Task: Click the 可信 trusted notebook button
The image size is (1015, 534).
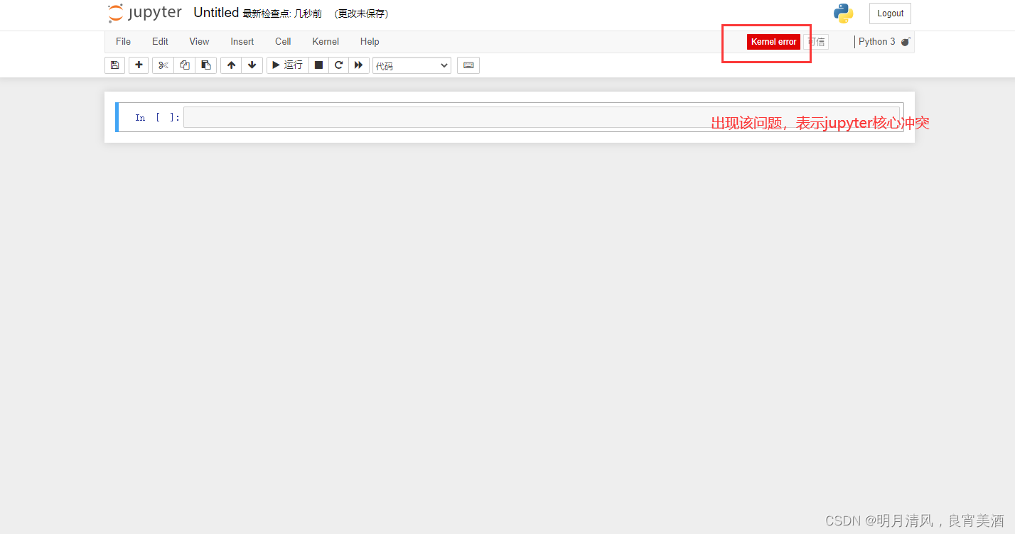Action: tap(816, 42)
